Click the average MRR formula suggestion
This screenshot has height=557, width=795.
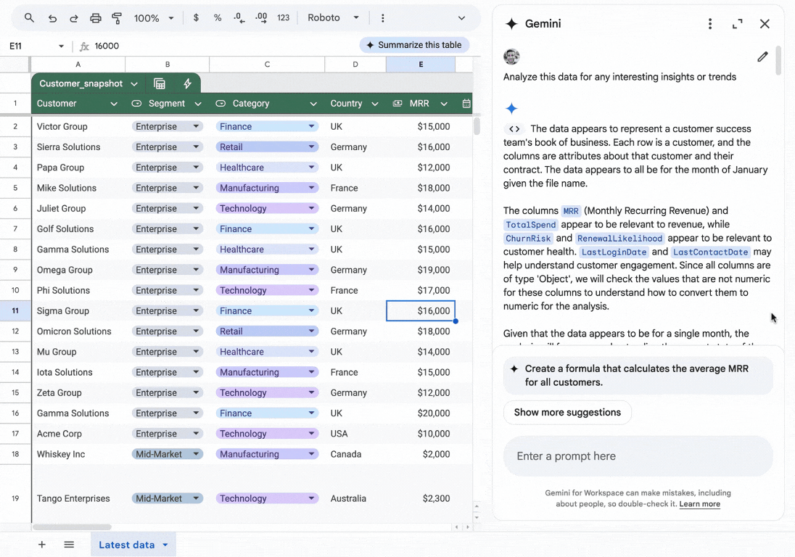[x=638, y=376]
